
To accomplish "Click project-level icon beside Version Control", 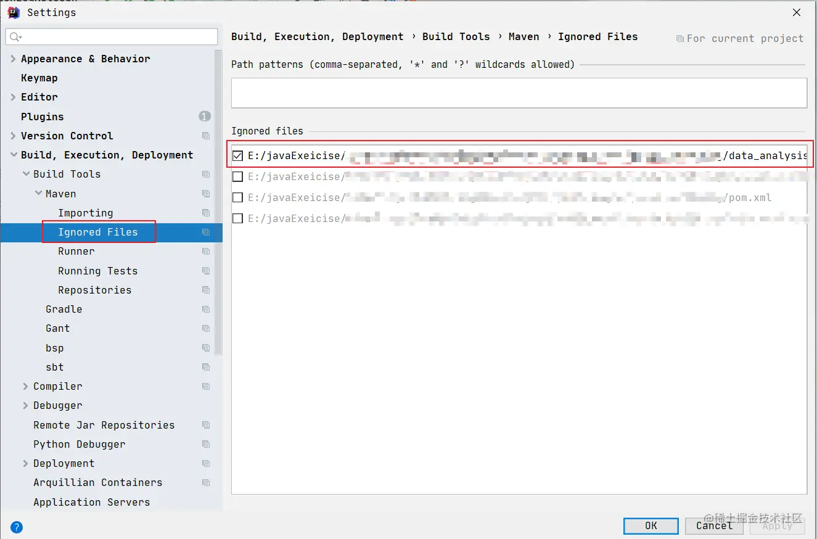I will (x=206, y=136).
